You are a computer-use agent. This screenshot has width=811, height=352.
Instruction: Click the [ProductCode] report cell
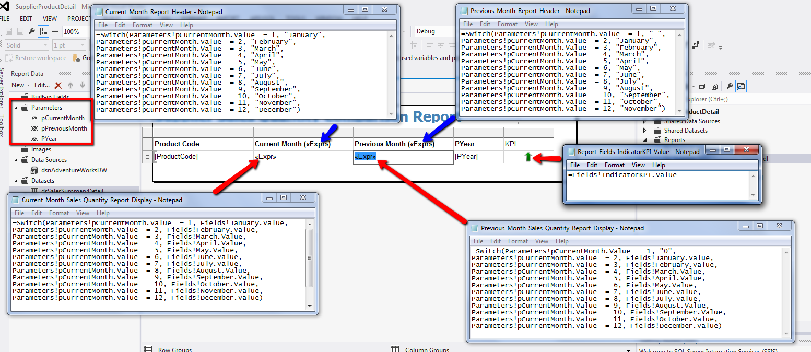pos(203,157)
